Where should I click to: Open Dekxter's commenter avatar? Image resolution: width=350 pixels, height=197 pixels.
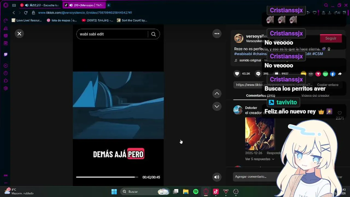(238, 110)
